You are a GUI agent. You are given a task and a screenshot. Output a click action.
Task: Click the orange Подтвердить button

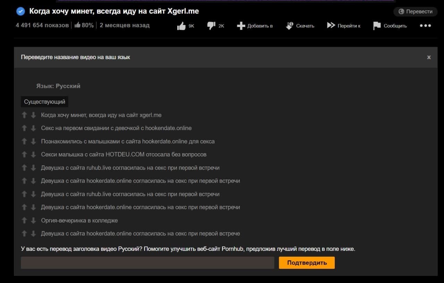click(307, 263)
